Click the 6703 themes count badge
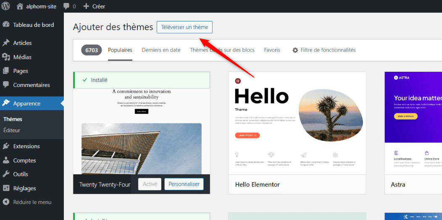442x220 pixels. (91, 50)
